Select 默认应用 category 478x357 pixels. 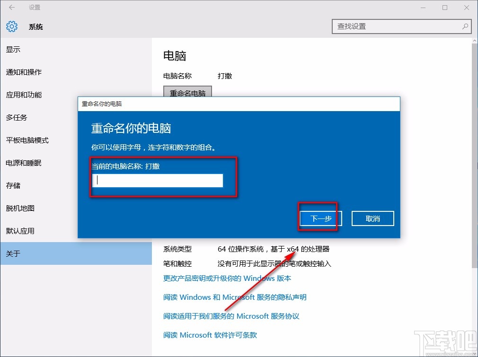tap(20, 231)
